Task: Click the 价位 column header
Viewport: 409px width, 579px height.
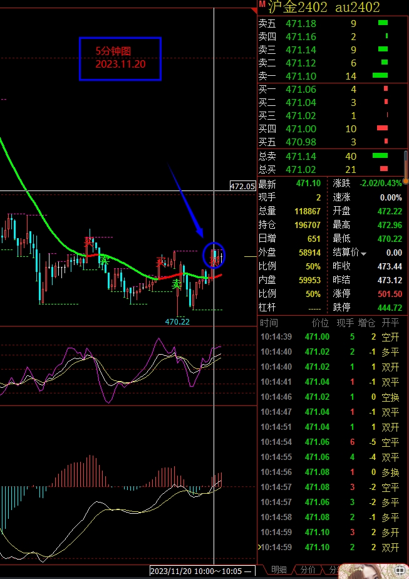Action: tap(320, 323)
